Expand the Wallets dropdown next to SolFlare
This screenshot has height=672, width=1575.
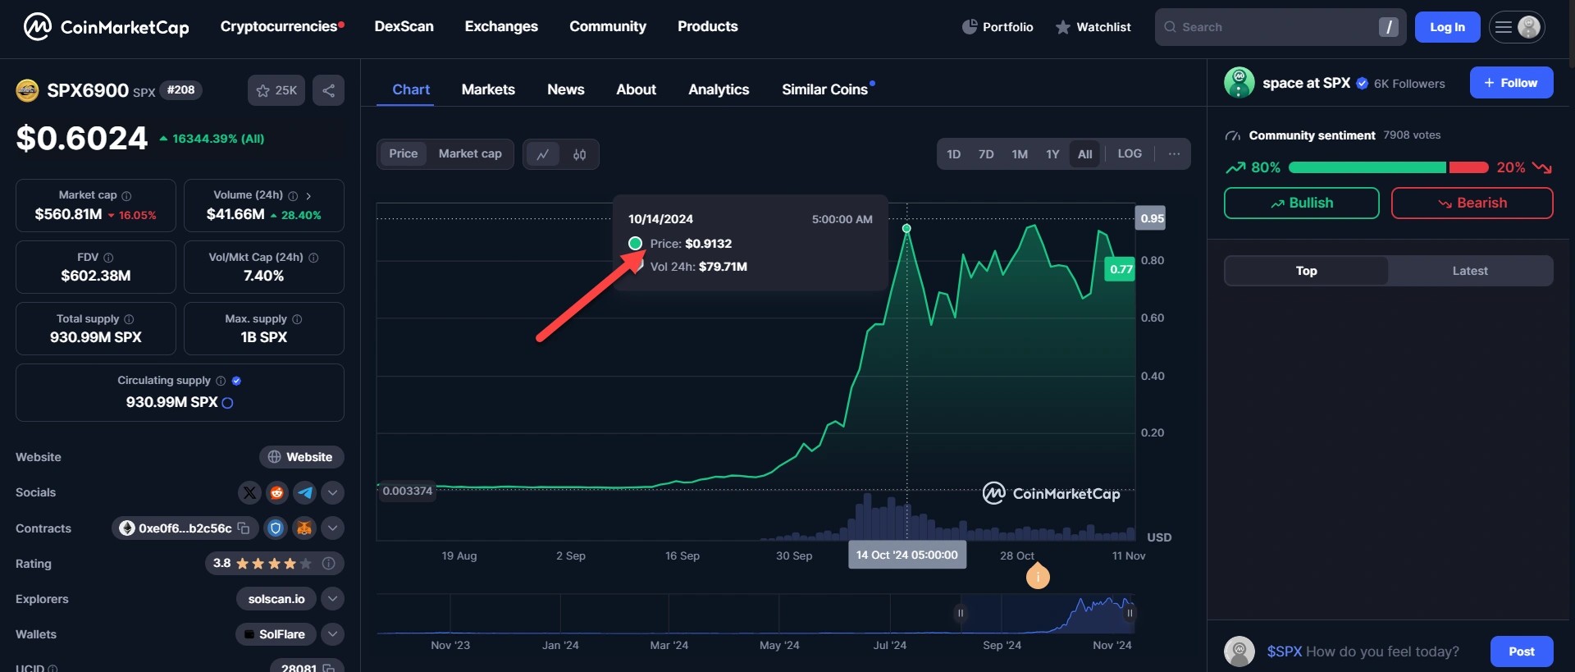[x=332, y=634]
